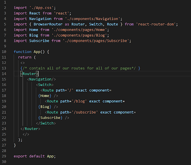The height and width of the screenshot is (165, 191).
Task: Click the {Blog} component reference
Action: (45, 107)
